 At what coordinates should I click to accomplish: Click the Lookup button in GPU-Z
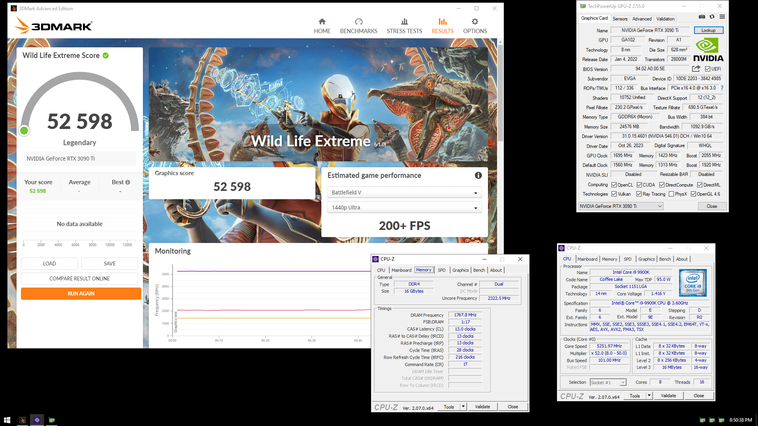point(708,30)
